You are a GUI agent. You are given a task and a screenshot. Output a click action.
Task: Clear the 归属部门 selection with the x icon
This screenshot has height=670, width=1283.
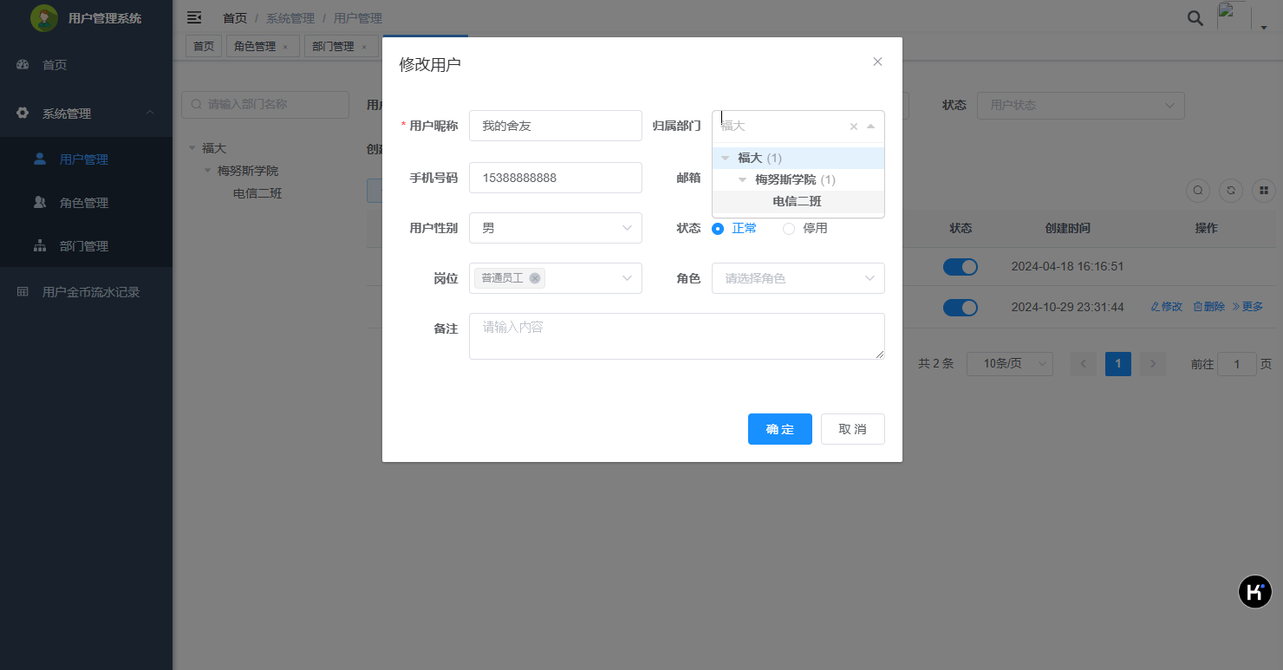[x=854, y=127]
